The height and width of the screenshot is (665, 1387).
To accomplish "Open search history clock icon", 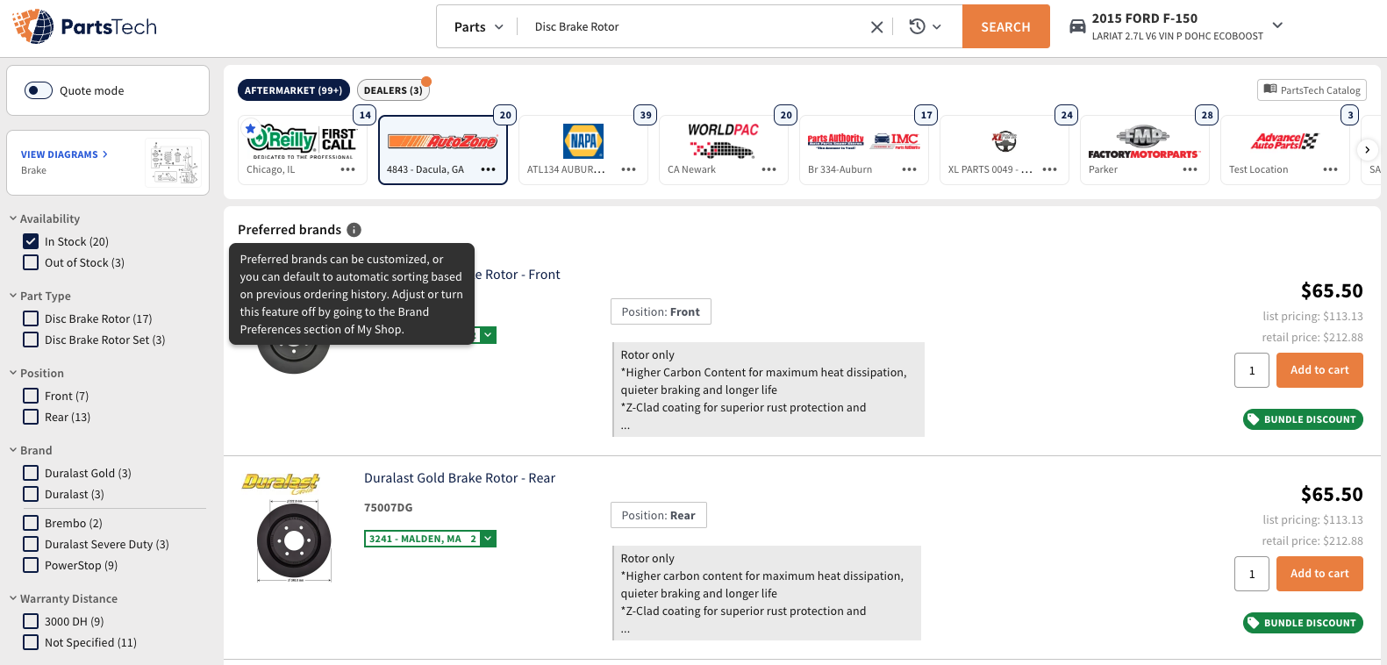I will [x=917, y=26].
